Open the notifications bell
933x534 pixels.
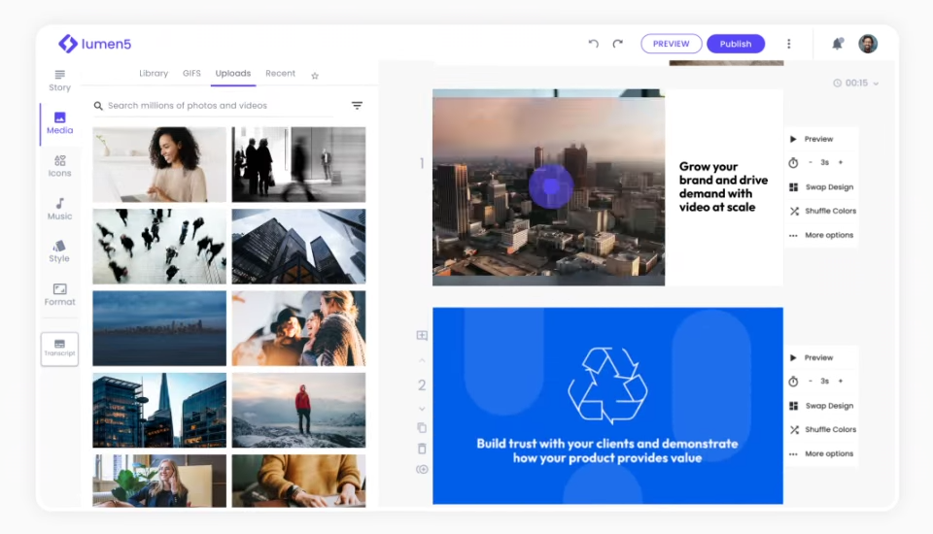coord(837,44)
